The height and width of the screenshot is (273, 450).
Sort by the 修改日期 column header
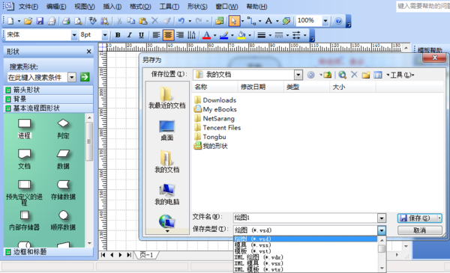260,87
